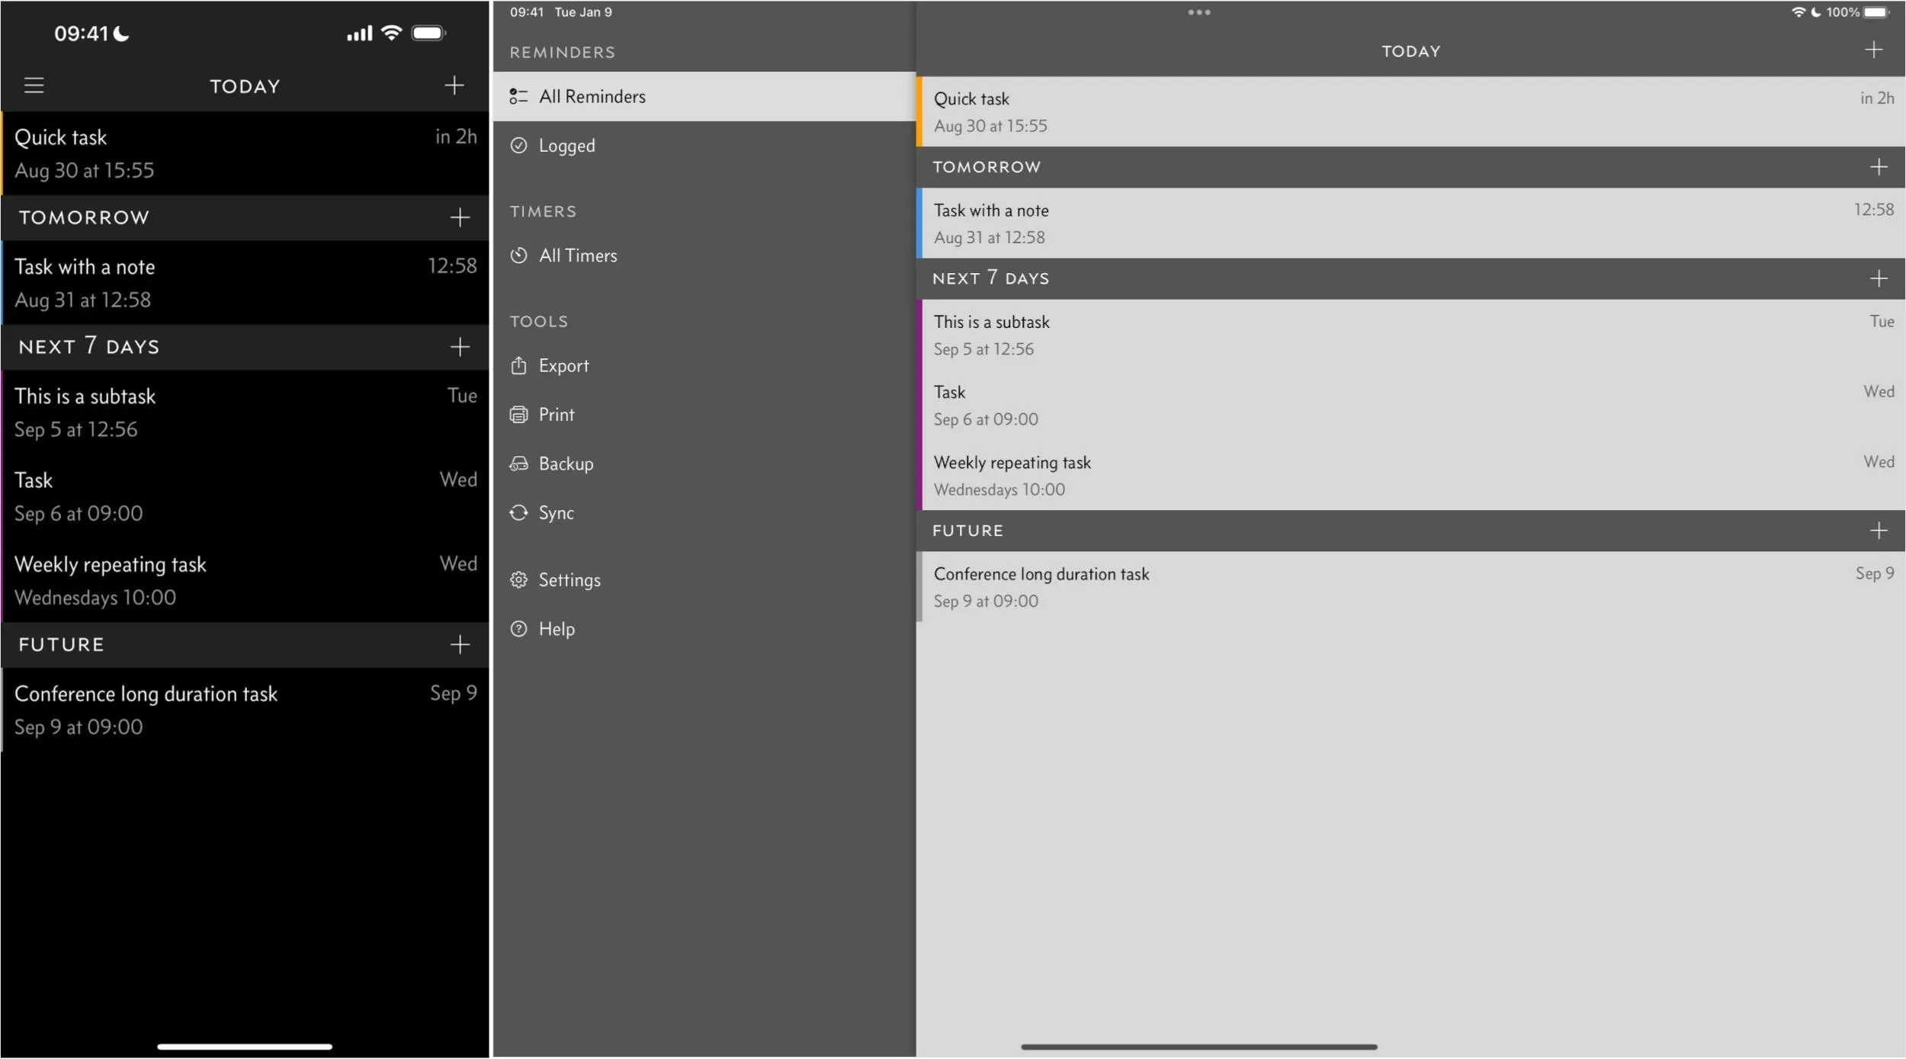1906x1059 pixels.
Task: Tap the Wi-Fi status icon on phone
Action: 391,33
